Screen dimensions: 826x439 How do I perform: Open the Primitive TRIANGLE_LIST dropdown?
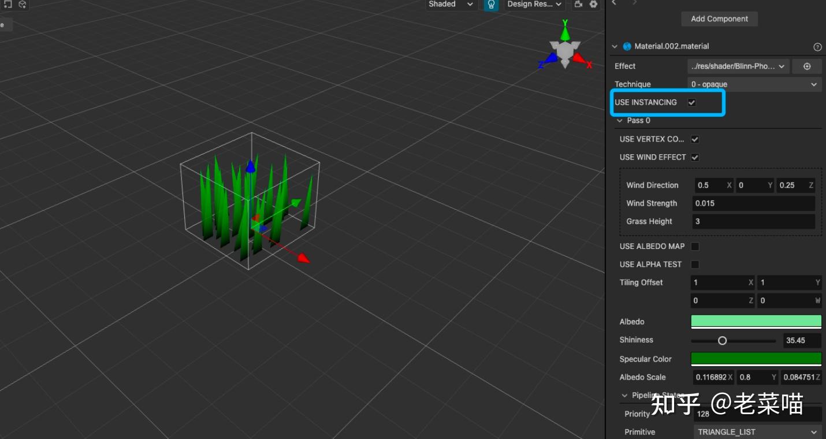click(757, 432)
